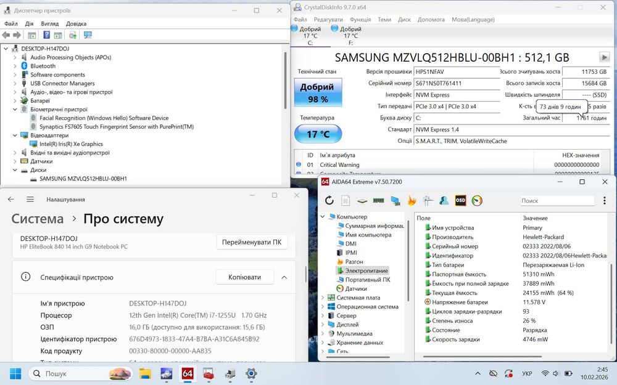617x385 pixels.
Task: Click Копіювати button in Settings
Action: click(245, 277)
